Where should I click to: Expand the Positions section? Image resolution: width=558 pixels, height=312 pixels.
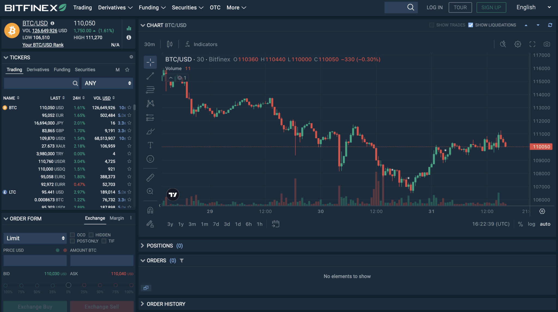(x=142, y=246)
